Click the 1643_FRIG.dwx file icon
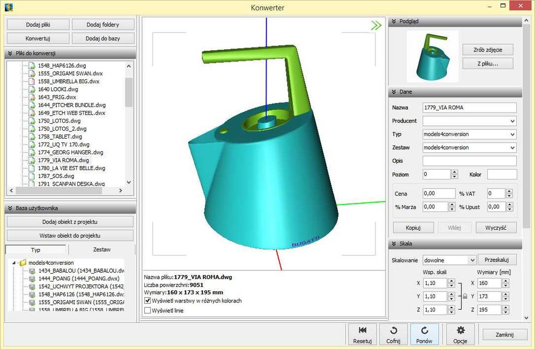This screenshot has width=535, height=350. [32, 97]
